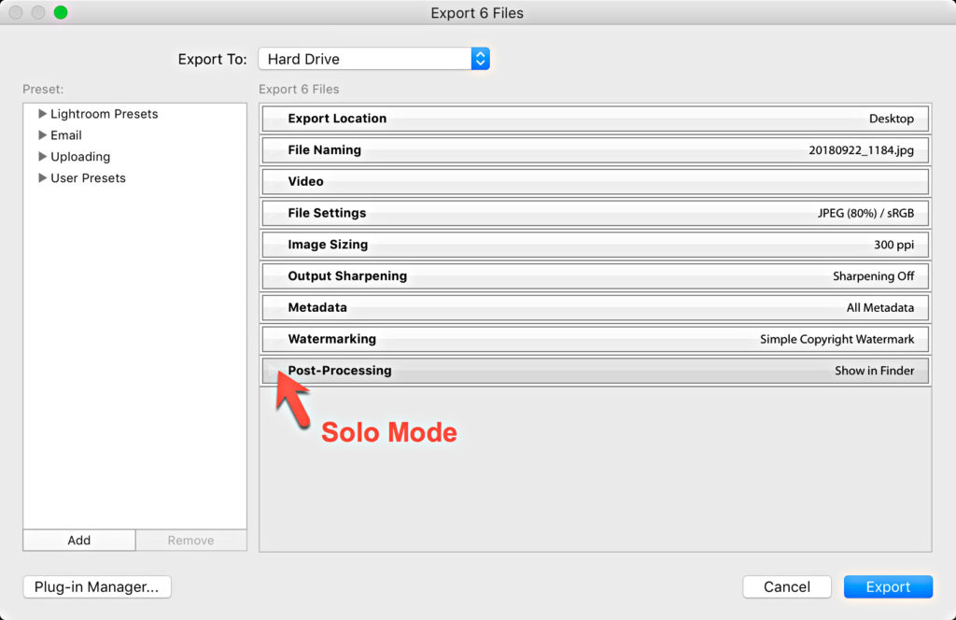Expand the File Naming panel
Image resolution: width=956 pixels, height=620 pixels.
tap(595, 150)
